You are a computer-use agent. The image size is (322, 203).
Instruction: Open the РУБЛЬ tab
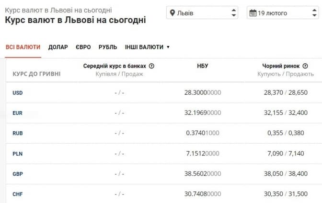coord(108,47)
